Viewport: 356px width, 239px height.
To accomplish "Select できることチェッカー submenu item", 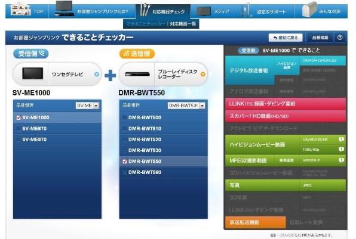I will pos(146,24).
